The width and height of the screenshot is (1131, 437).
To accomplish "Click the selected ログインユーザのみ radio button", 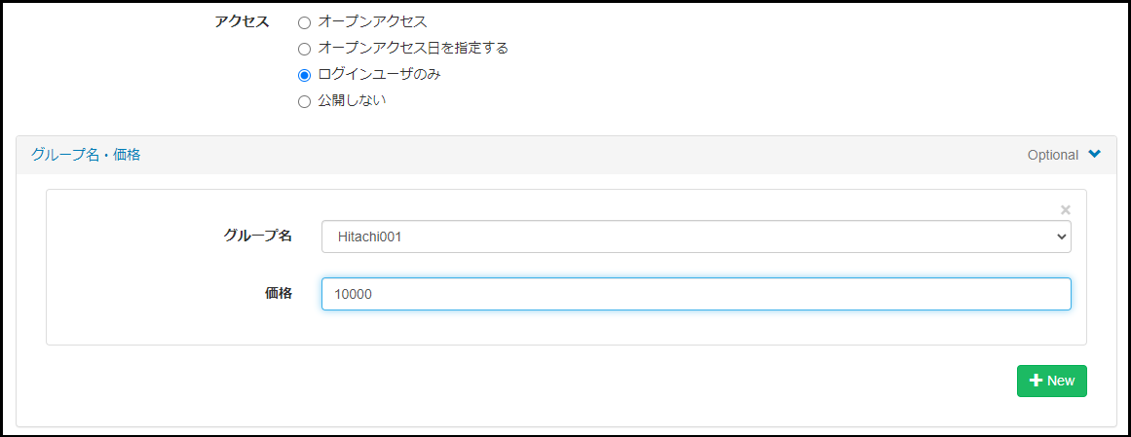I will (304, 75).
